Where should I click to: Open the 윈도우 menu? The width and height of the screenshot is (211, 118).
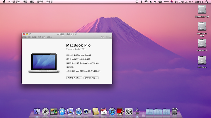tap(40, 2)
